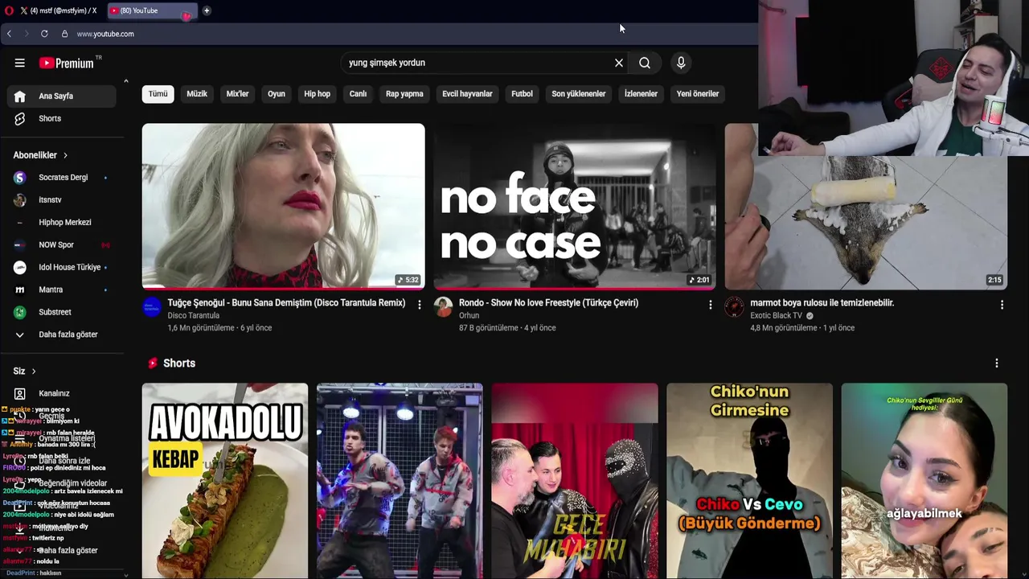Play the no face no case thumbnail
This screenshot has width=1029, height=579.
574,206
